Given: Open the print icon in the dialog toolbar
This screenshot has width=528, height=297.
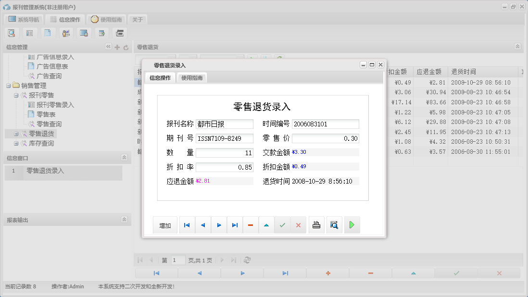Looking at the screenshot, I should pyautogui.click(x=316, y=224).
